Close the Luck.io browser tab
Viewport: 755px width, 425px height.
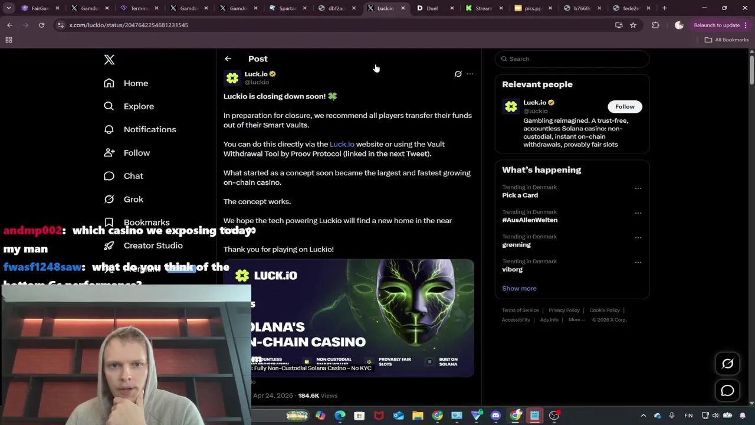coord(403,8)
